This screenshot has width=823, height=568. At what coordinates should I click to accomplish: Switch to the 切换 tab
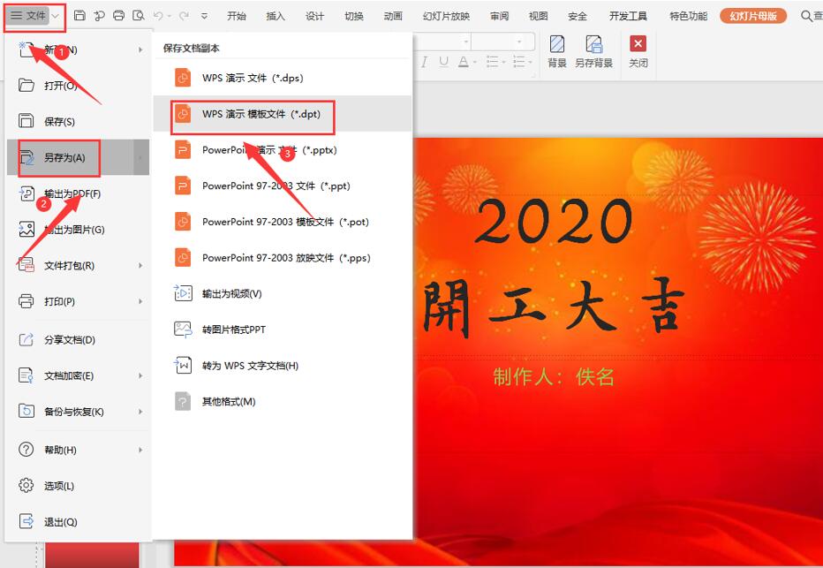[x=354, y=16]
